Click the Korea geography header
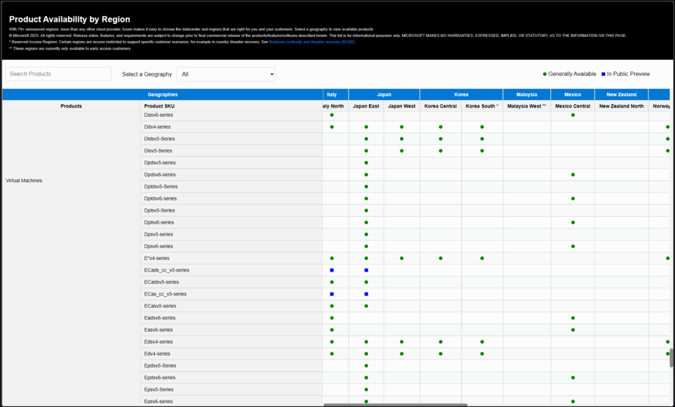Viewport: 675px width, 407px height. click(461, 95)
